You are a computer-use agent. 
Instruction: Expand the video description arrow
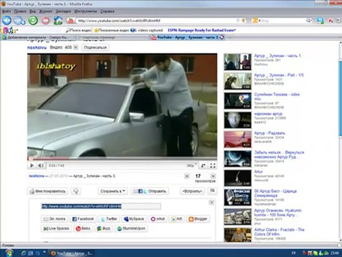tap(187, 176)
